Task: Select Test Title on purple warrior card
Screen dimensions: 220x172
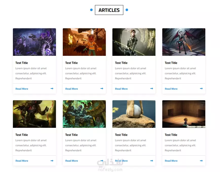Action: tap(22, 63)
